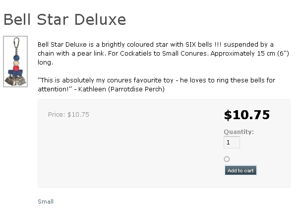Click the silver bells in the thumbnail
The height and width of the screenshot is (208, 297).
(15, 81)
